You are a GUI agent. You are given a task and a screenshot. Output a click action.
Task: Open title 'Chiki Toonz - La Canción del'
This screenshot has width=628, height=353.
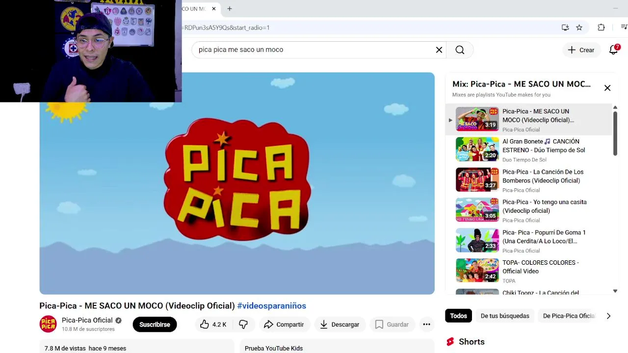pyautogui.click(x=541, y=293)
